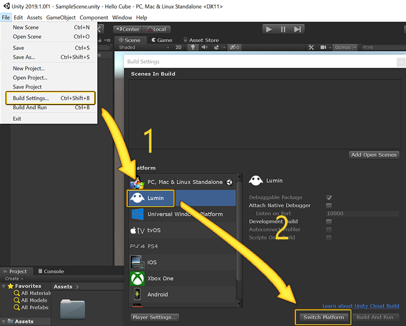Click the Listen on Port field
The width and height of the screenshot is (406, 326).
point(362,213)
